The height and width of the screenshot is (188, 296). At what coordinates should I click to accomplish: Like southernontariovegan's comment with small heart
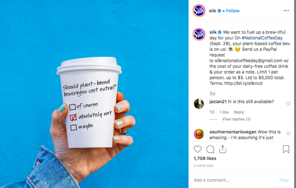(x=288, y=134)
